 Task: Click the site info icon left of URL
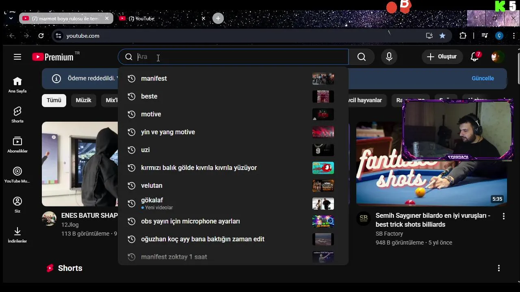click(x=58, y=36)
